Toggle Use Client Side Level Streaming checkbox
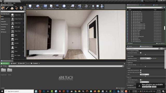The height and width of the screenshot is (93, 166). coord(141,72)
